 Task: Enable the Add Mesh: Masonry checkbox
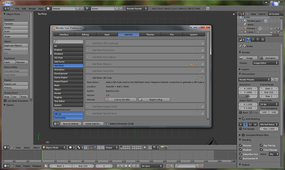[x=202, y=64]
